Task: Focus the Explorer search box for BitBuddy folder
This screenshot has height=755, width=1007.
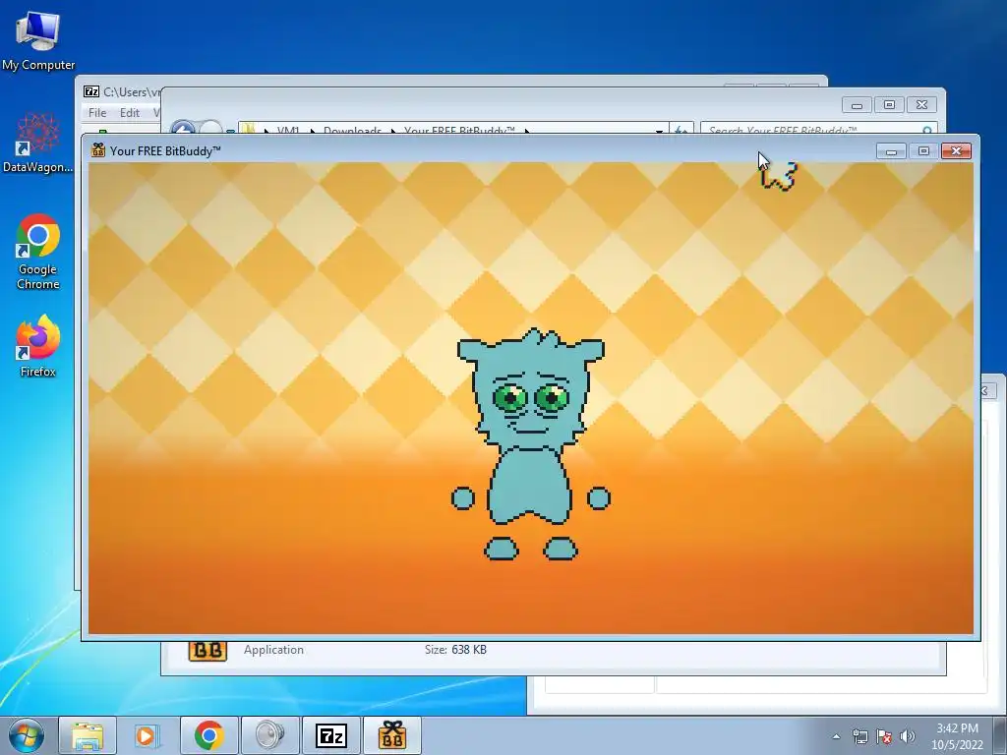Action: tap(819, 129)
